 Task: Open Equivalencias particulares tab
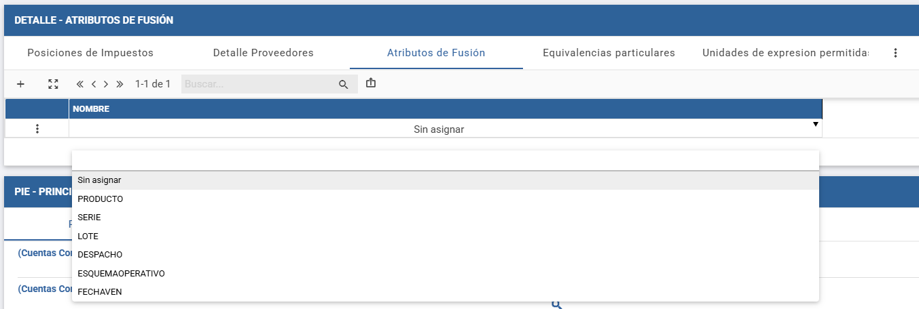609,53
